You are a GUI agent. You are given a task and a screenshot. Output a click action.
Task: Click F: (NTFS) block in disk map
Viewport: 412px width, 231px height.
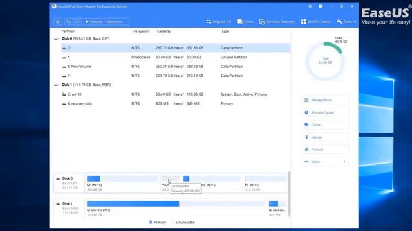click(265, 184)
